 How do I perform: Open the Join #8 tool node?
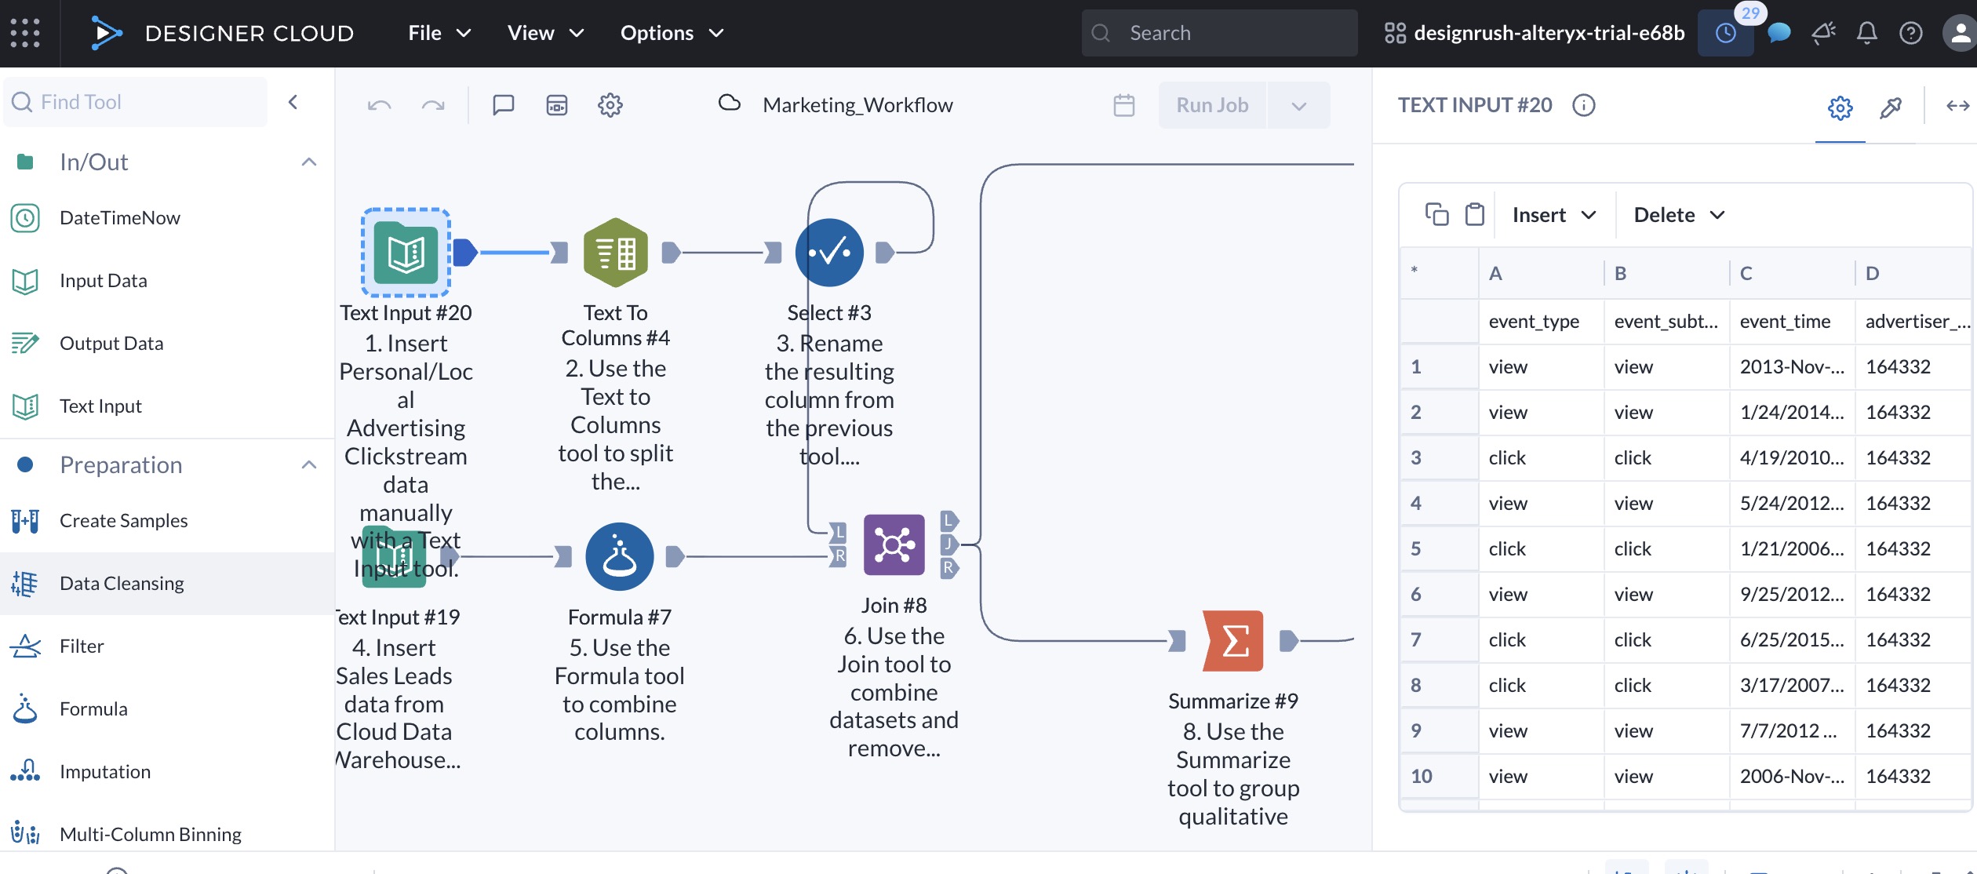coord(894,544)
